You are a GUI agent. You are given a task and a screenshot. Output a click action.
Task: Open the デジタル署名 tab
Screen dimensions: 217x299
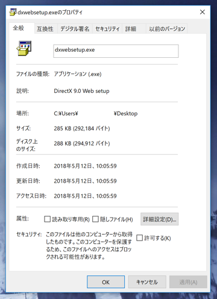tap(75, 29)
